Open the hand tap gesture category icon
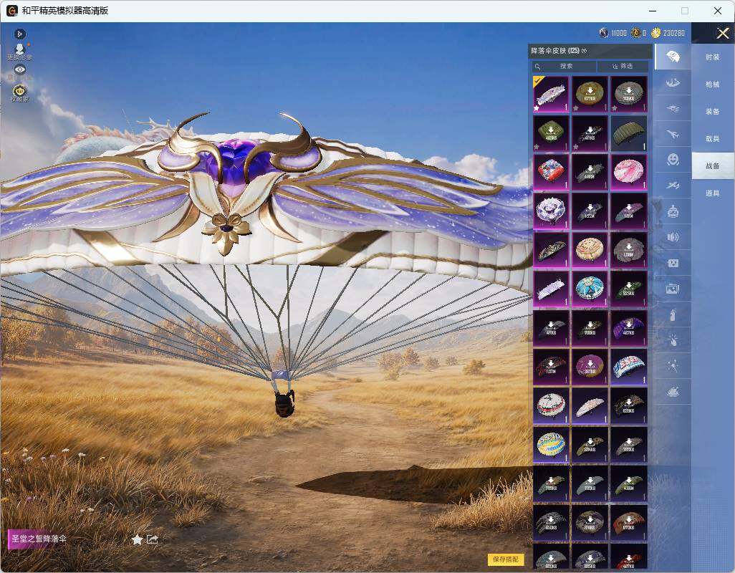The height and width of the screenshot is (573, 735). coord(673,340)
